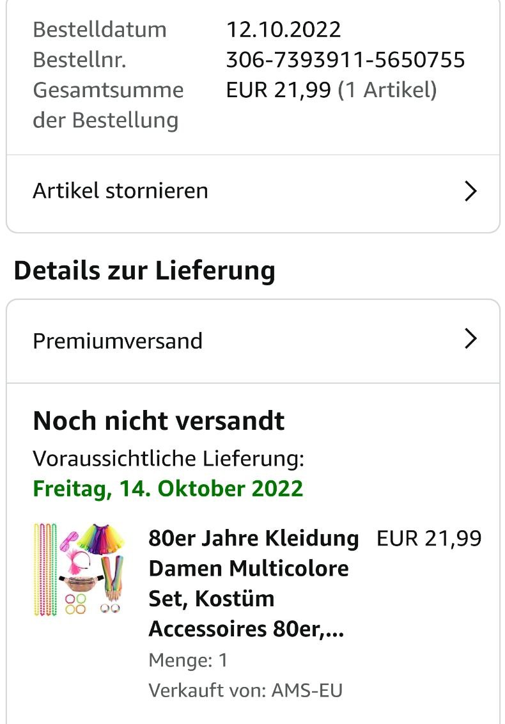The height and width of the screenshot is (724, 505).
Task: Tap the seller name AMS-EU
Action: (307, 691)
